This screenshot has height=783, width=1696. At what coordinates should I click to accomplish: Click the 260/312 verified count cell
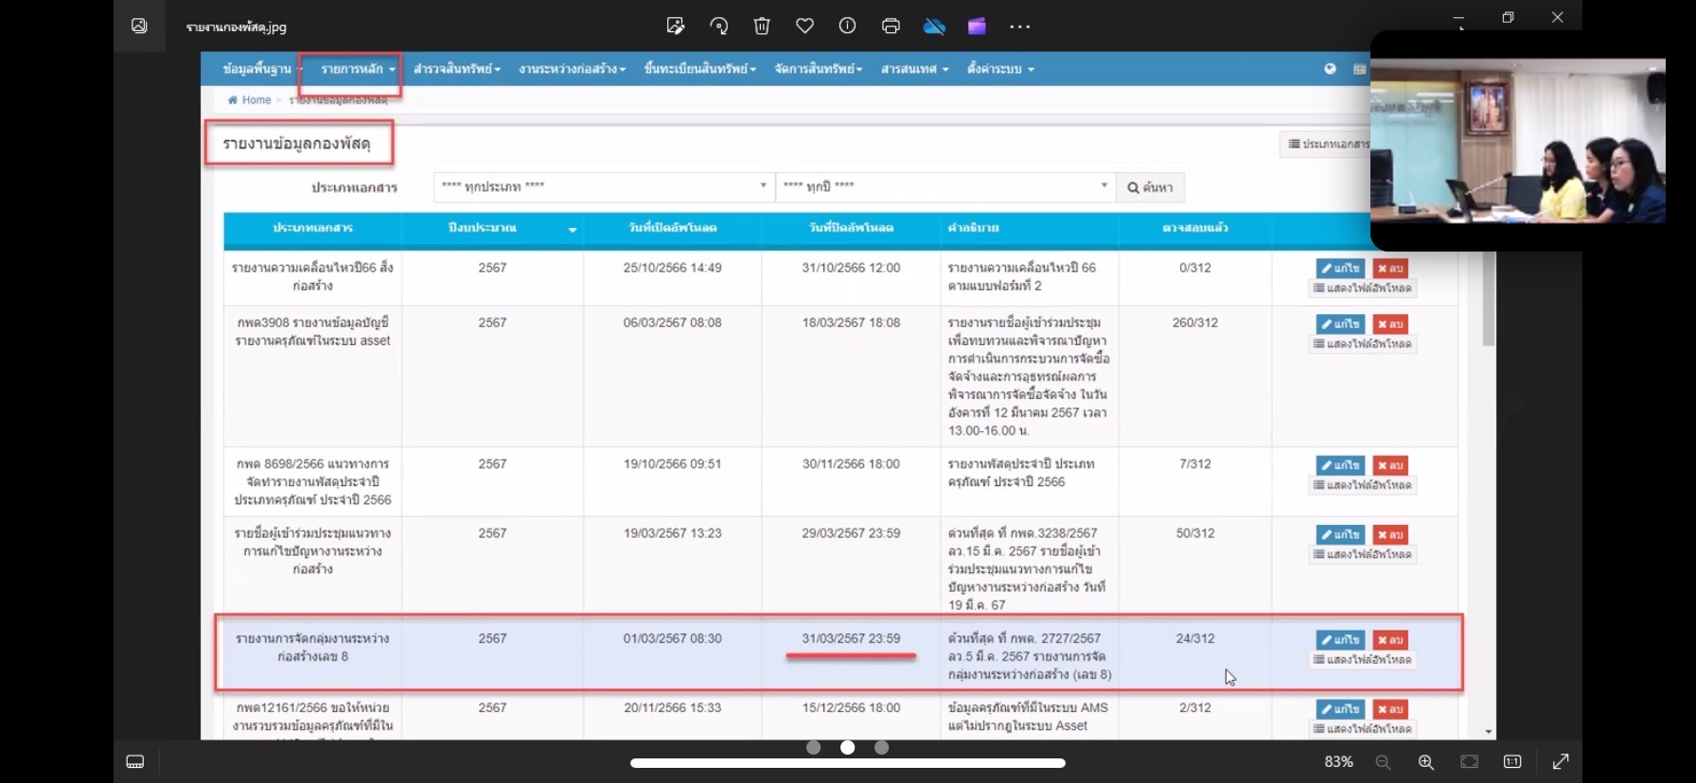[x=1195, y=322]
